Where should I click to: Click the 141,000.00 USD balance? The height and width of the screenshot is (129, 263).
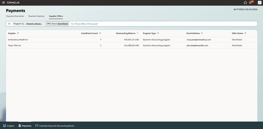[131, 45]
